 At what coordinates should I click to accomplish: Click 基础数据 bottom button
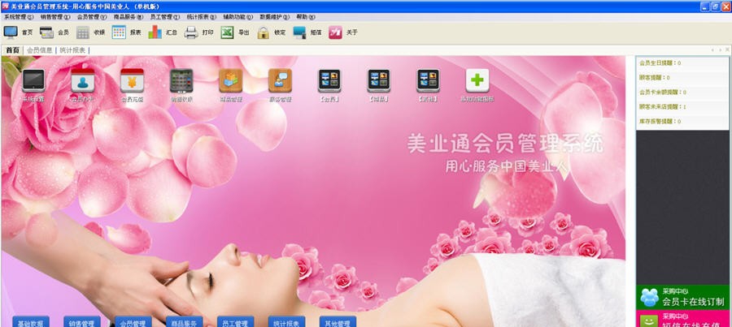pos(30,322)
